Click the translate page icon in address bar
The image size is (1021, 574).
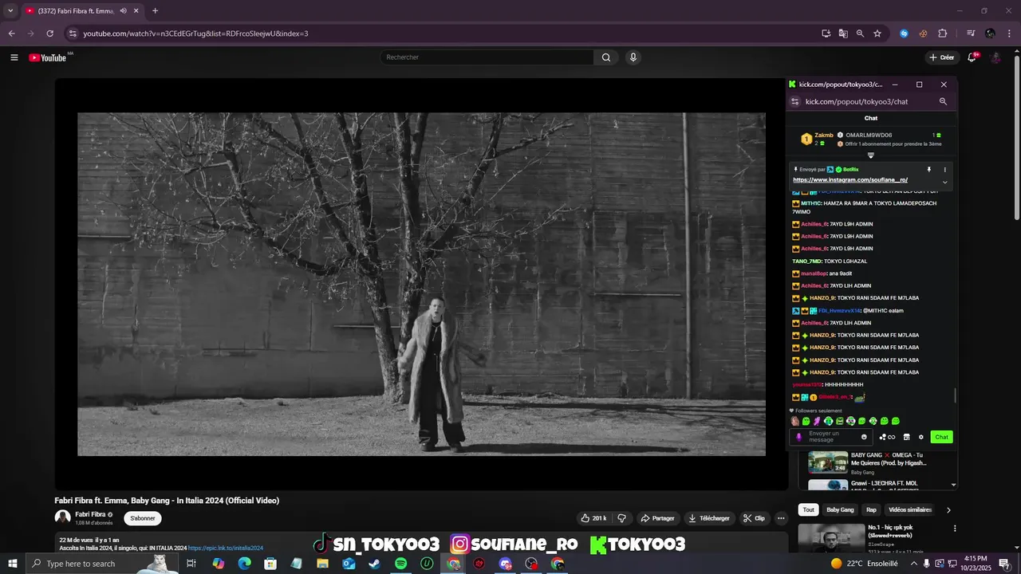pos(843,33)
